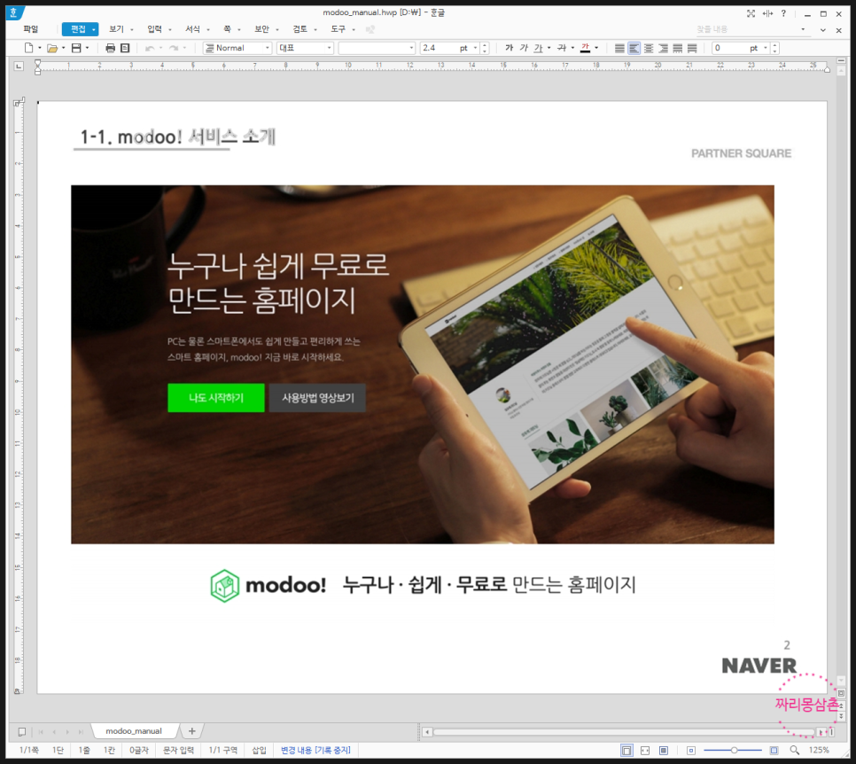Open the font size 2.4 pt dropdown arrow

click(476, 48)
